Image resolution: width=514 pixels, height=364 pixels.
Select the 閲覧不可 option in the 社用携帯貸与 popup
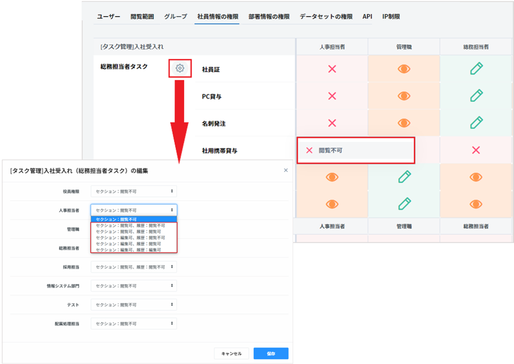(x=330, y=151)
